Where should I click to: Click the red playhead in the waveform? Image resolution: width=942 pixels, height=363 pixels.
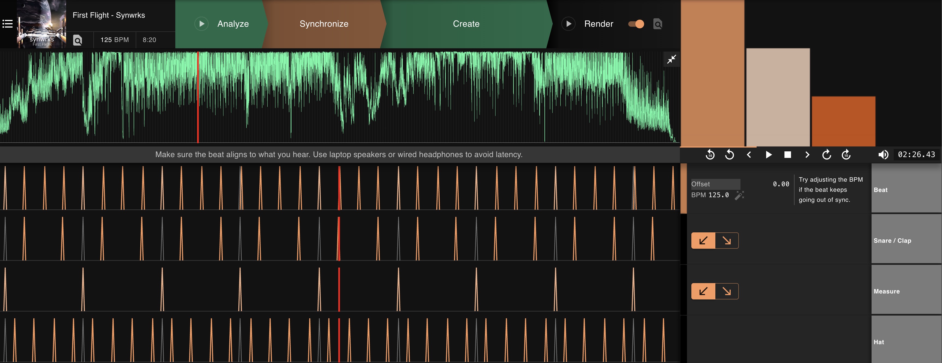pos(198,97)
